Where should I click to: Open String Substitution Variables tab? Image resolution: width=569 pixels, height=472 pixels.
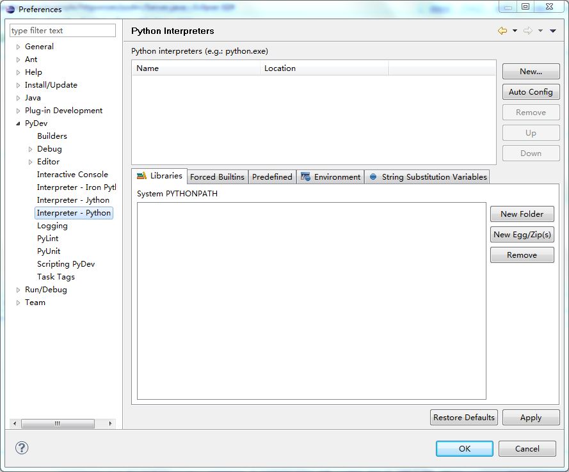tap(428, 177)
